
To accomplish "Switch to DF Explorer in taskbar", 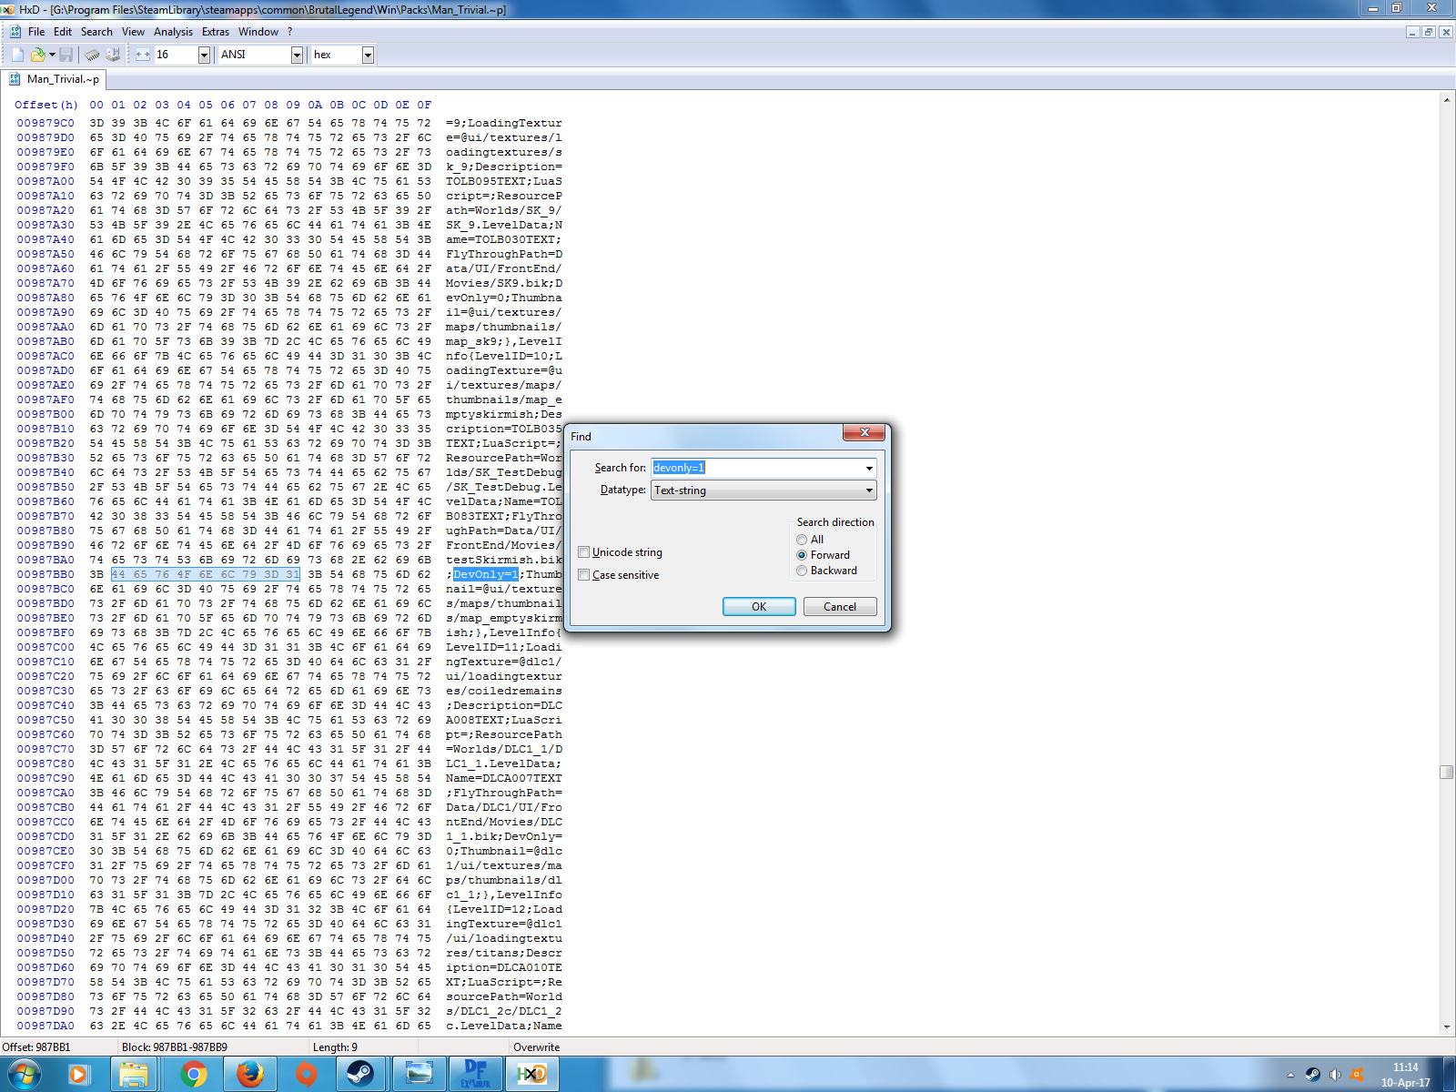I will point(476,1075).
